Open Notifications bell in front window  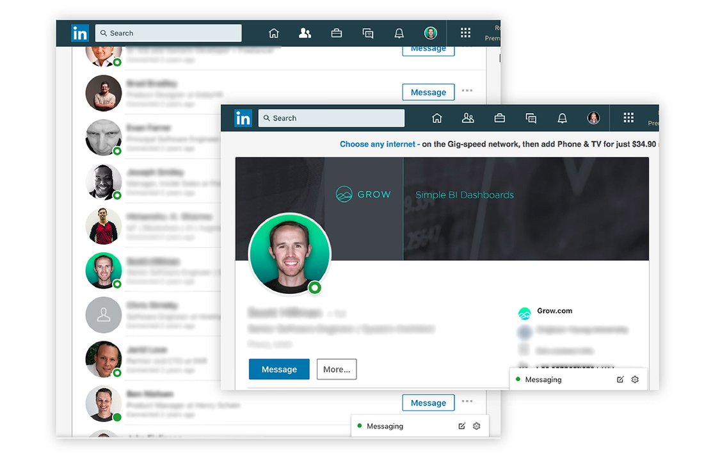pyautogui.click(x=562, y=118)
